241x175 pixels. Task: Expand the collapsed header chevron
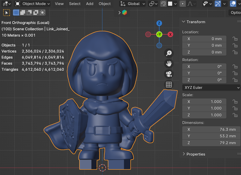pos(119,13)
